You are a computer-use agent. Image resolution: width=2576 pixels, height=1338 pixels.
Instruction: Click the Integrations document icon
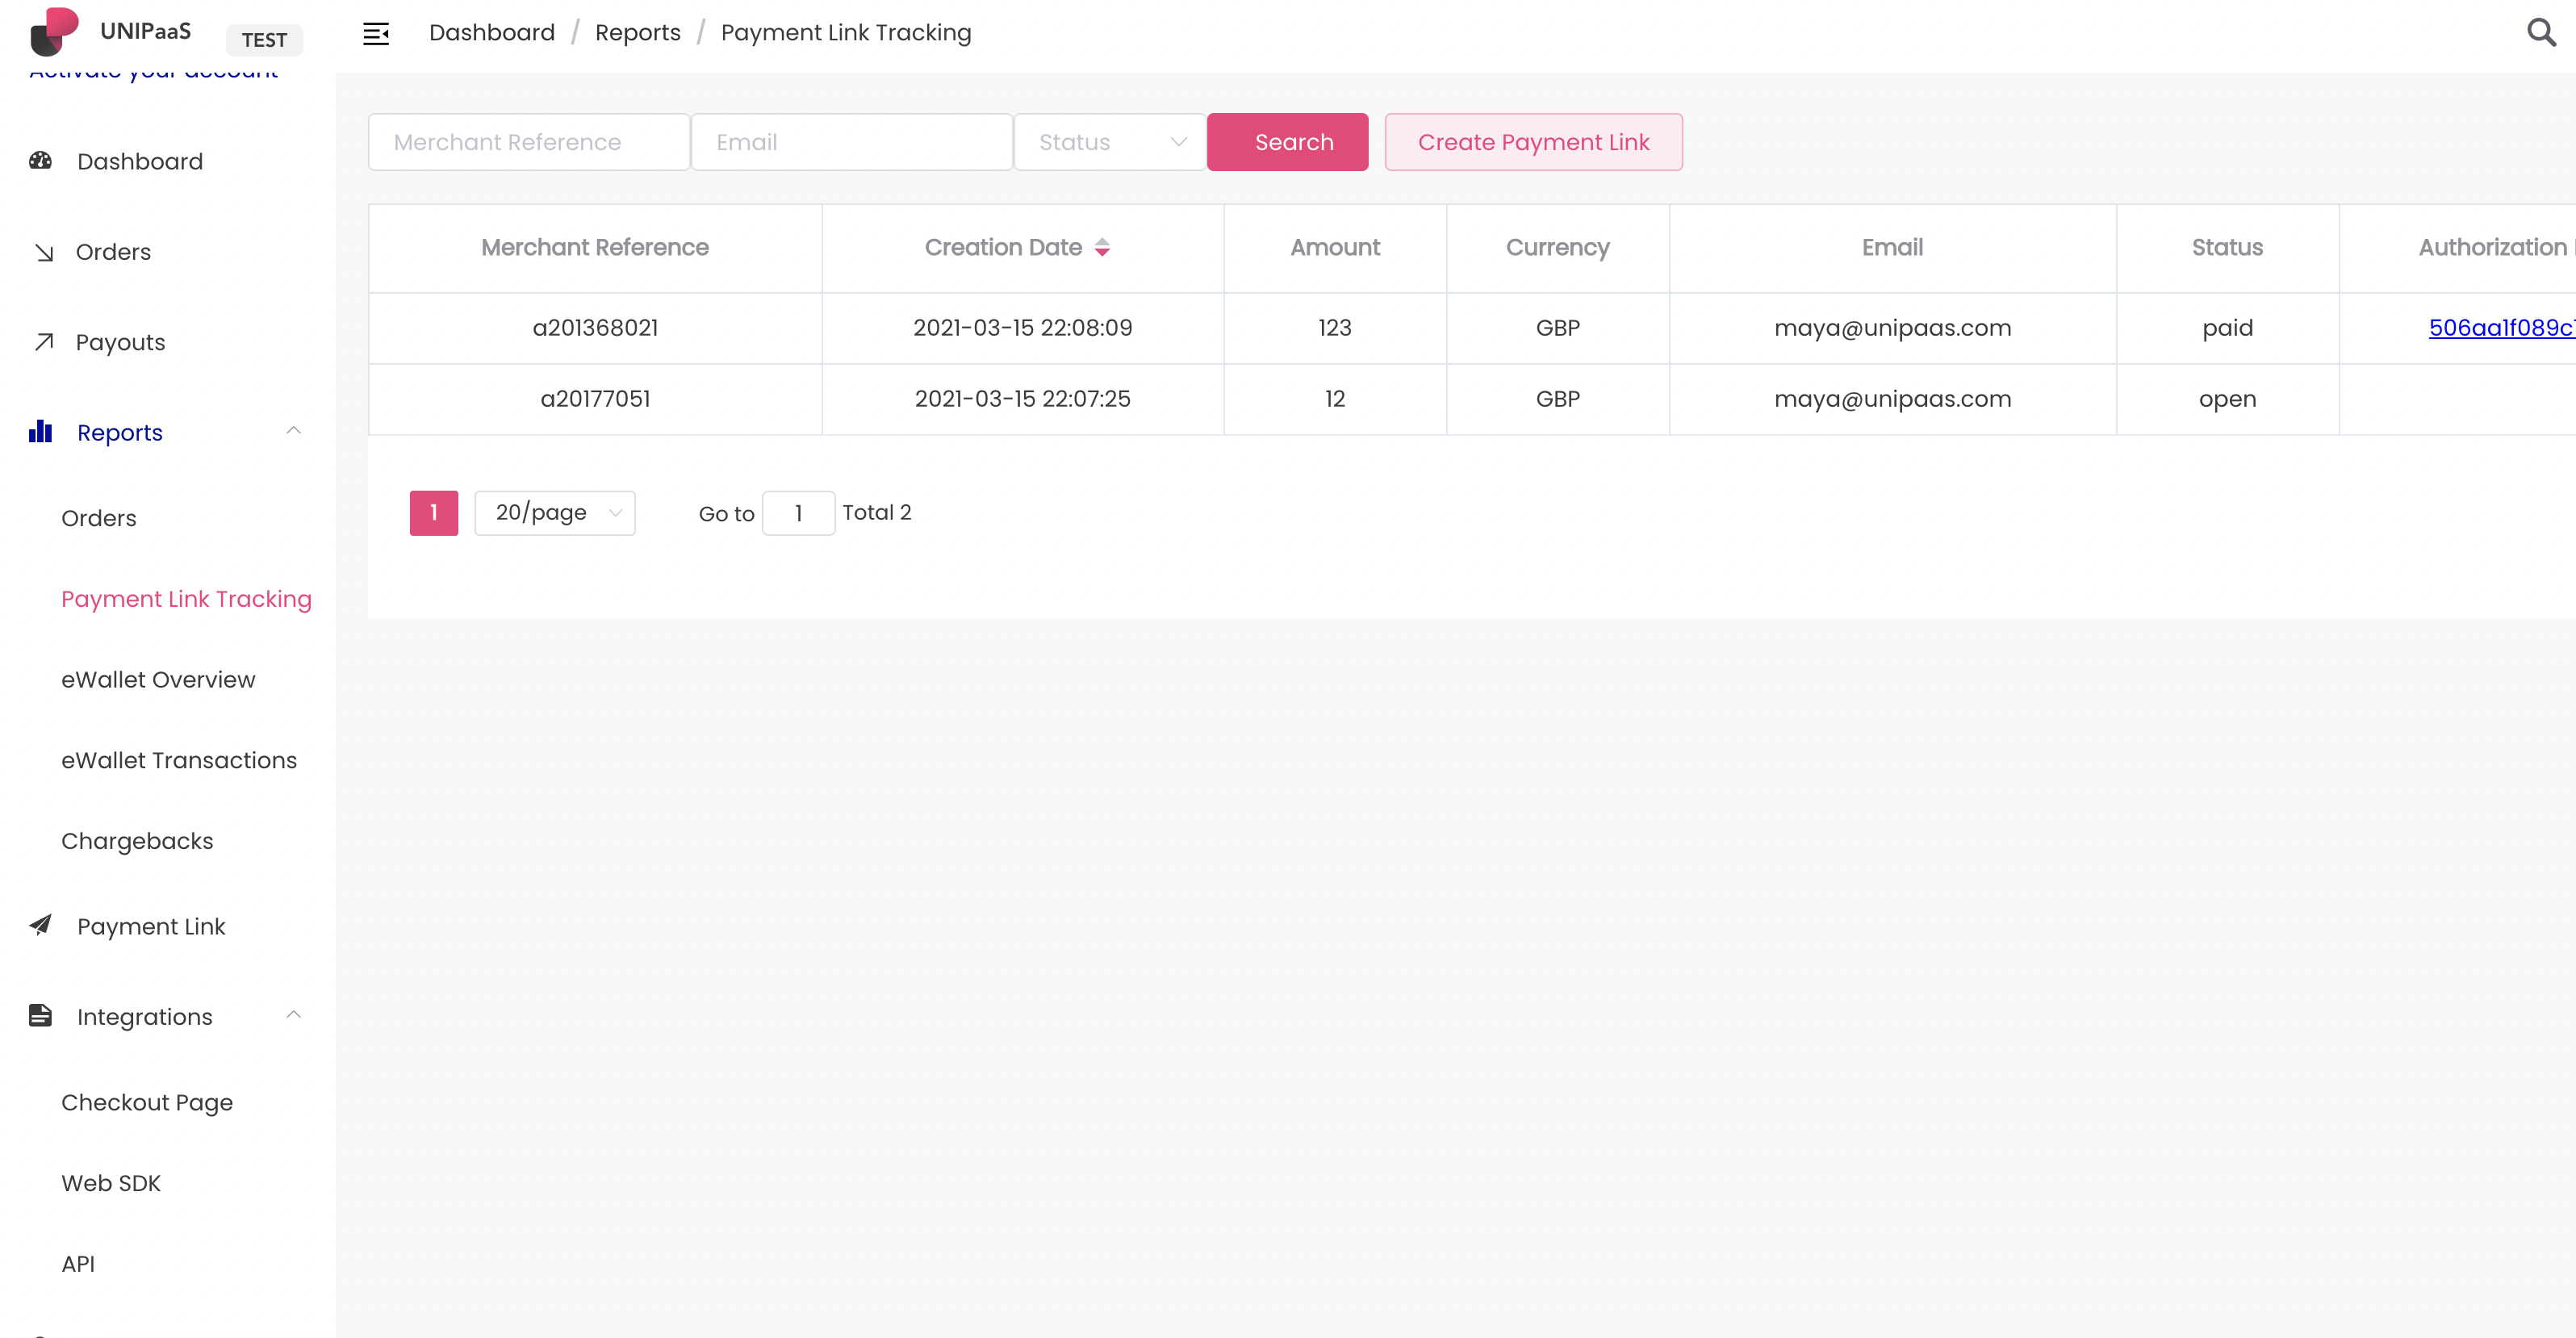tap(40, 1016)
